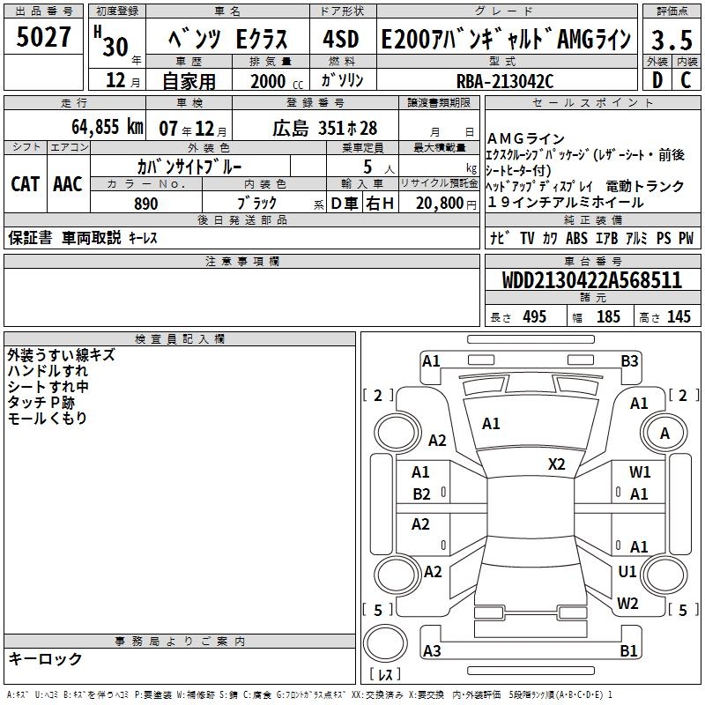The image size is (705, 705).
Task: Click the A3 mark on rear bumper
Action: coord(432,650)
